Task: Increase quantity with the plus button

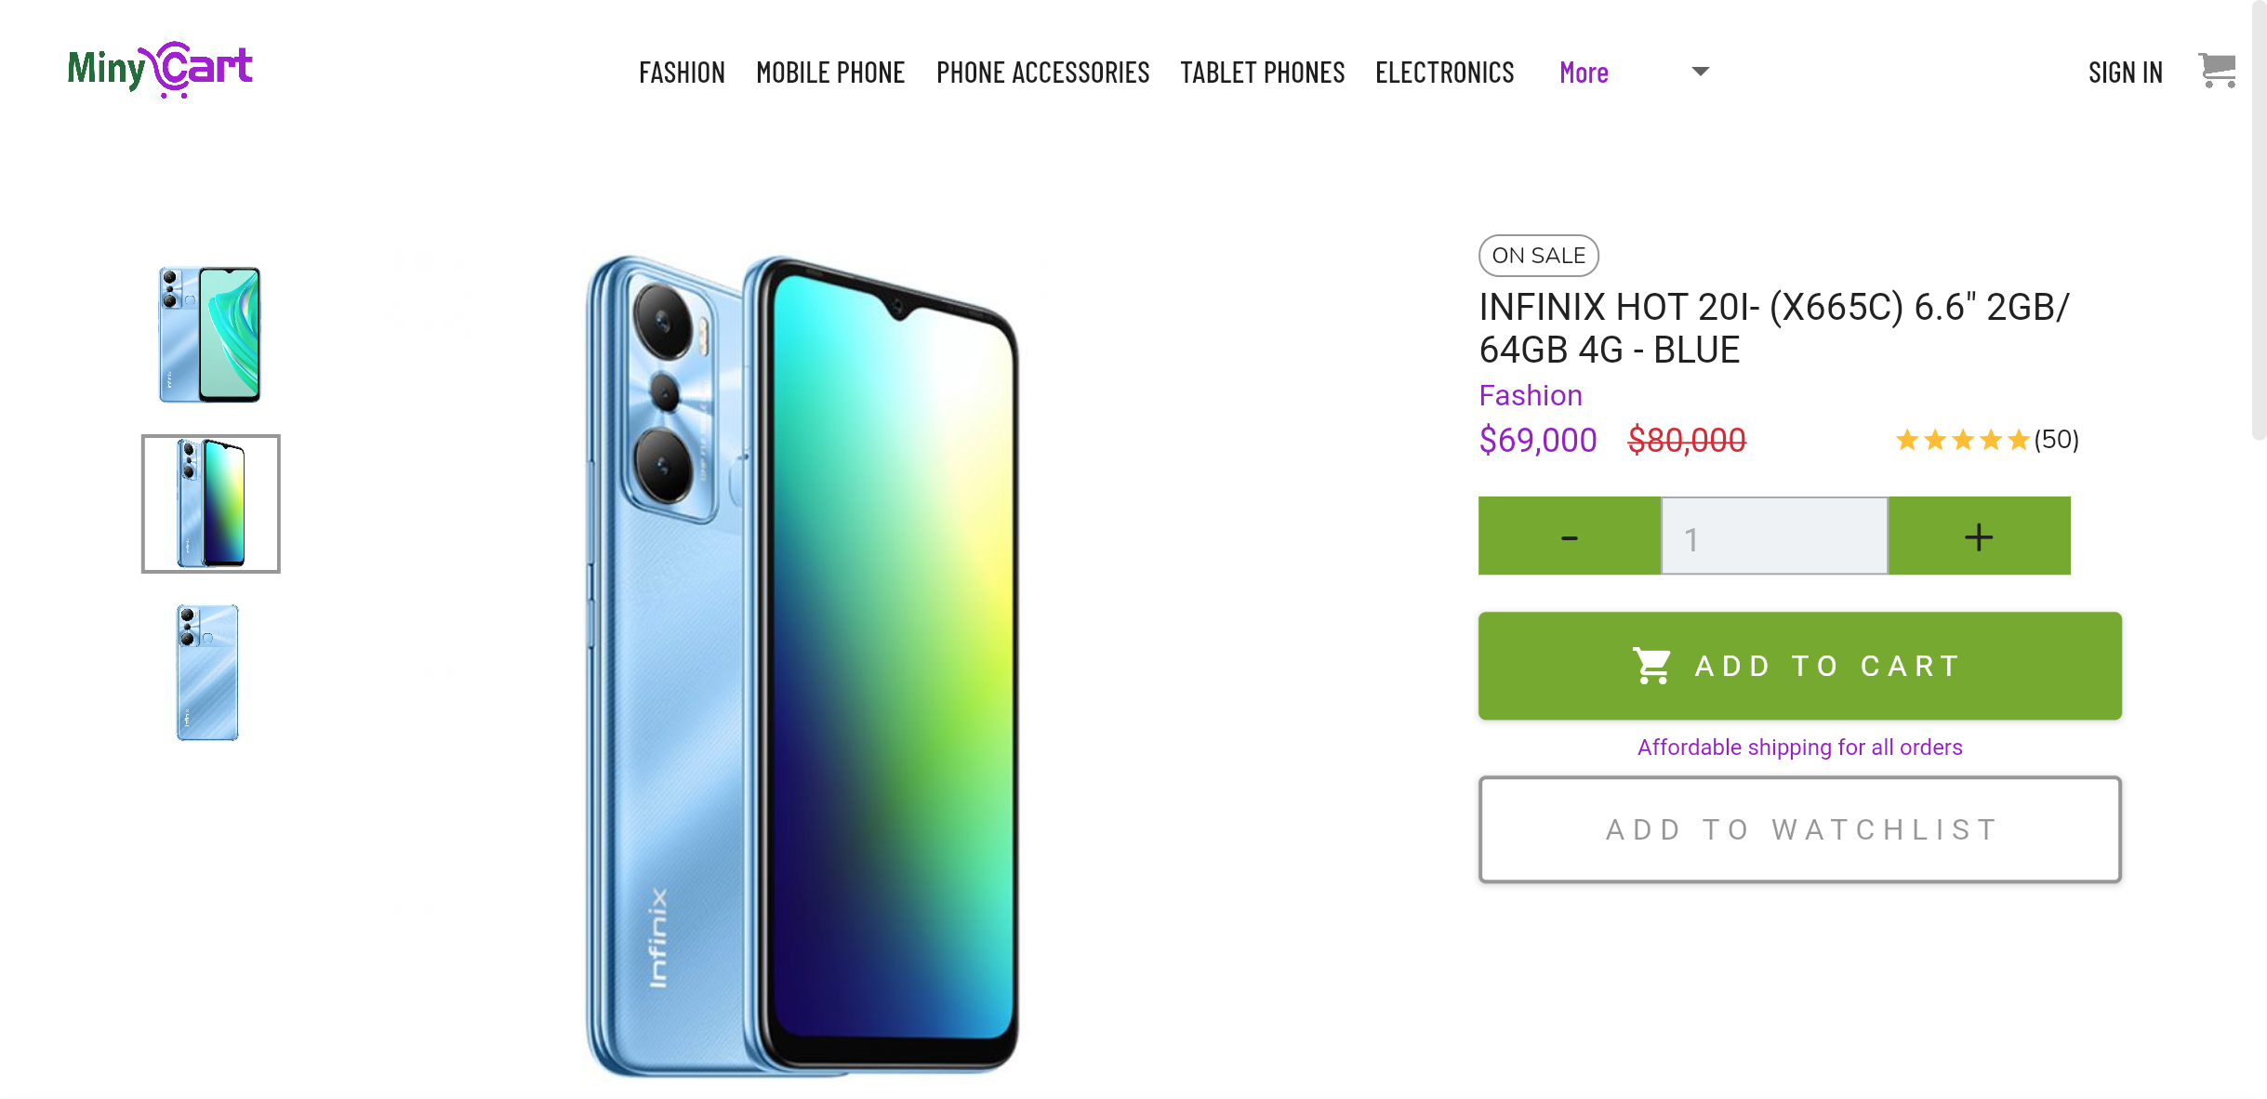Action: tap(1980, 536)
